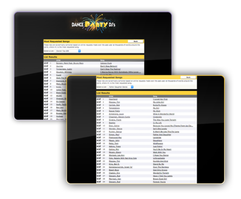Open the What A Wonderful World link

164,114
